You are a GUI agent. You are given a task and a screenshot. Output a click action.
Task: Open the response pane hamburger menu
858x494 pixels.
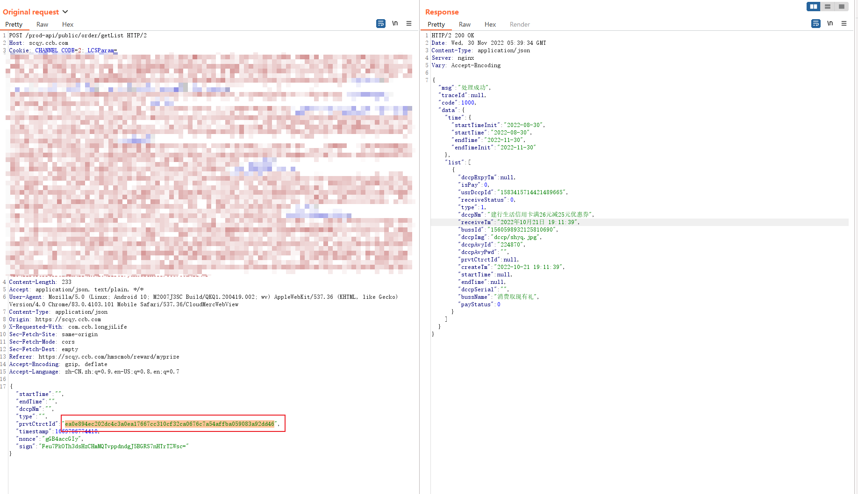click(x=844, y=23)
